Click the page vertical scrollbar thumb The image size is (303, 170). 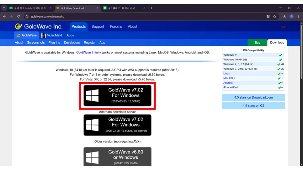coord(301,52)
